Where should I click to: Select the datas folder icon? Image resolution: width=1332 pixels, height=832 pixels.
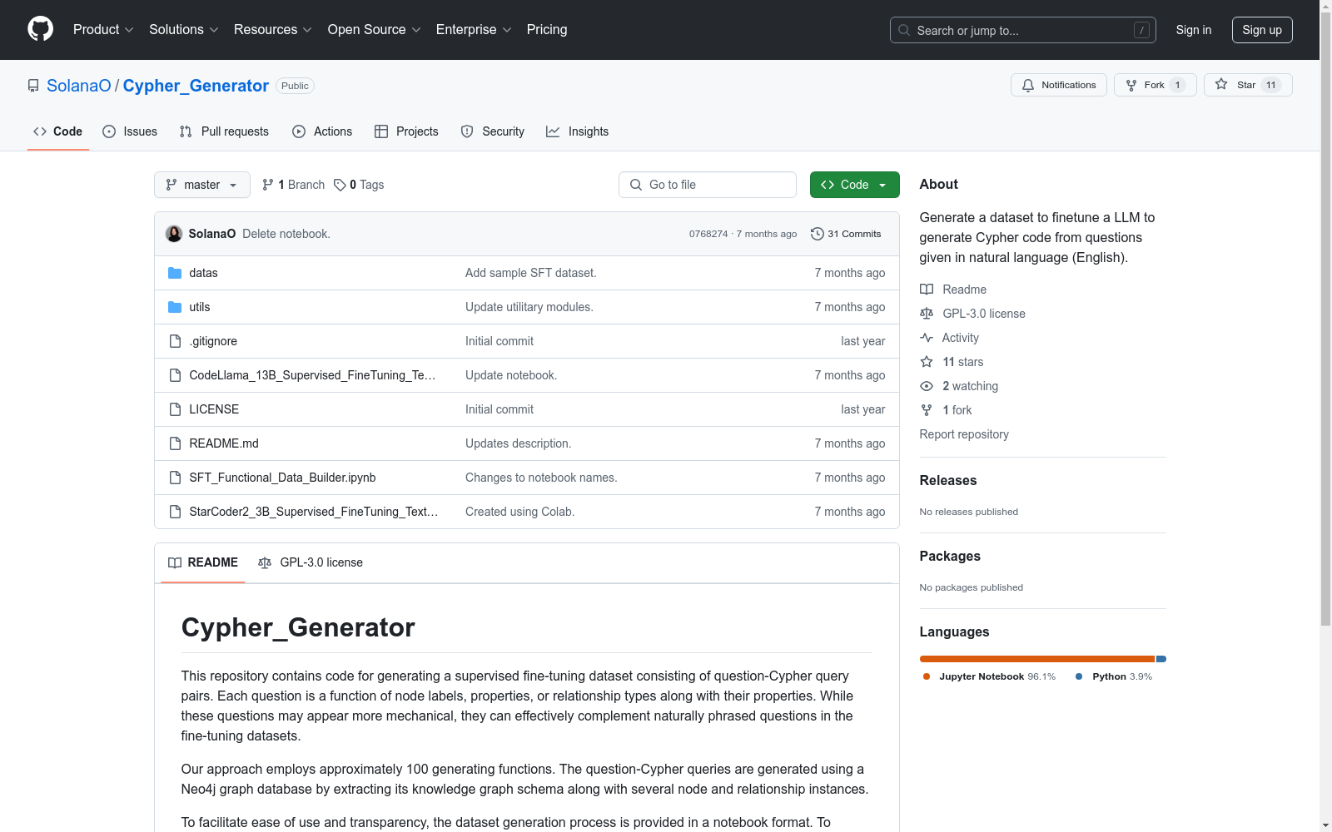(x=175, y=272)
